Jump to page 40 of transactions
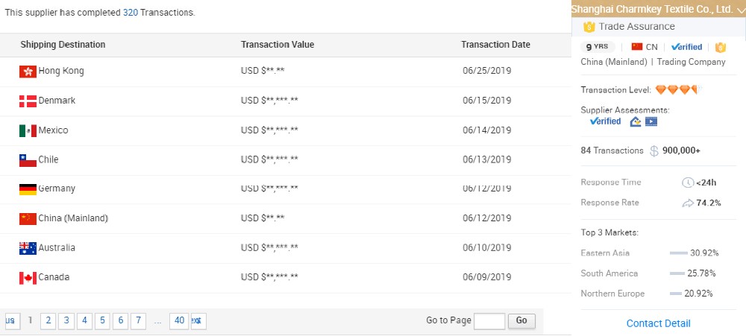The image size is (746, 336). (x=178, y=320)
